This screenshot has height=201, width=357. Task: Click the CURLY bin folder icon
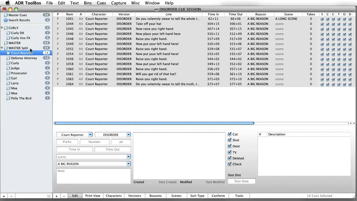pyautogui.click(x=6, y=28)
